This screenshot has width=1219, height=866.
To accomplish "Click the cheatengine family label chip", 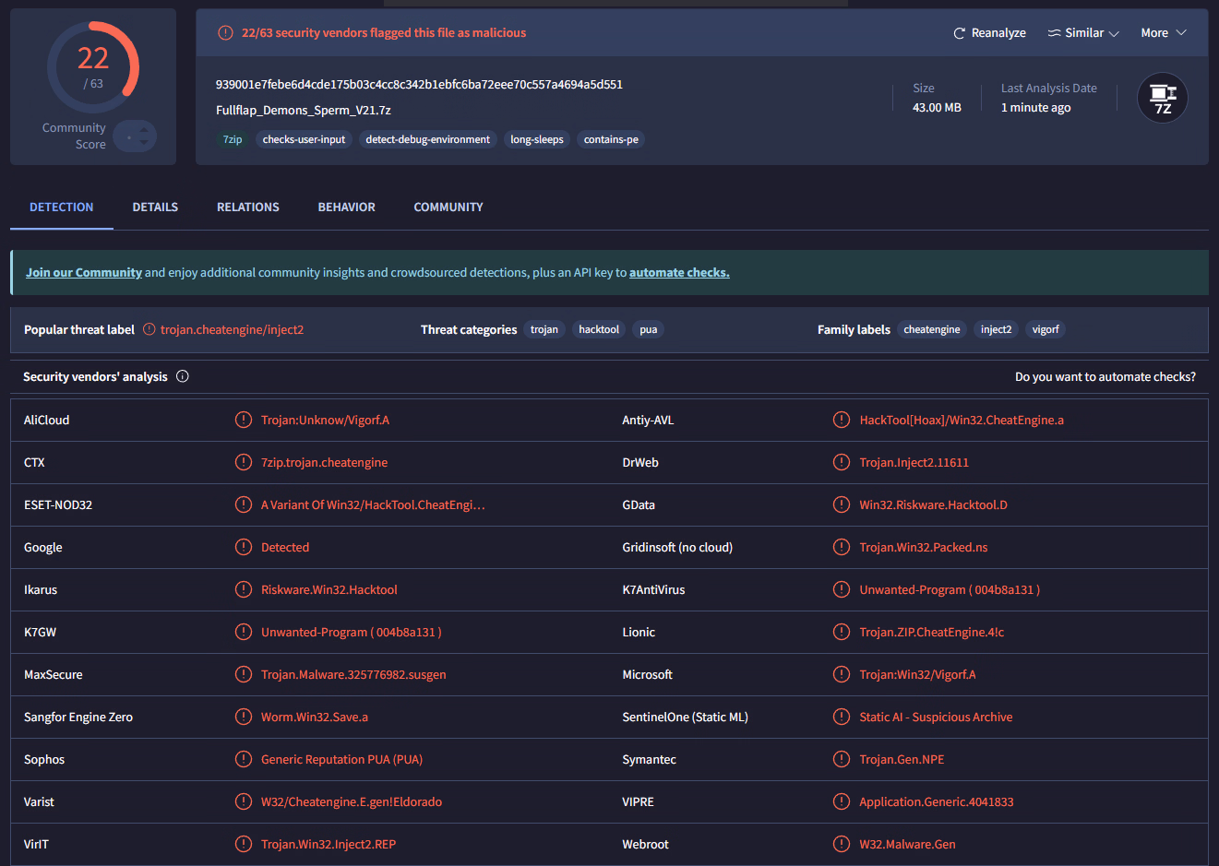I will coord(931,329).
